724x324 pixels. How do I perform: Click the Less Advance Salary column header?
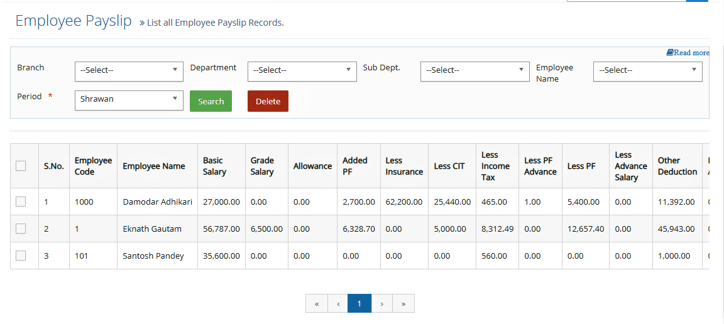click(631, 166)
